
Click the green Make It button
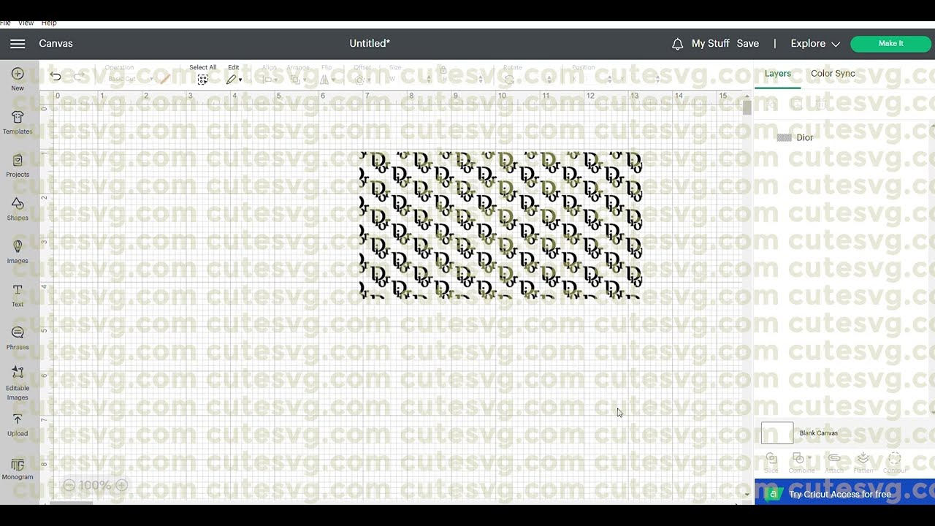pos(890,44)
